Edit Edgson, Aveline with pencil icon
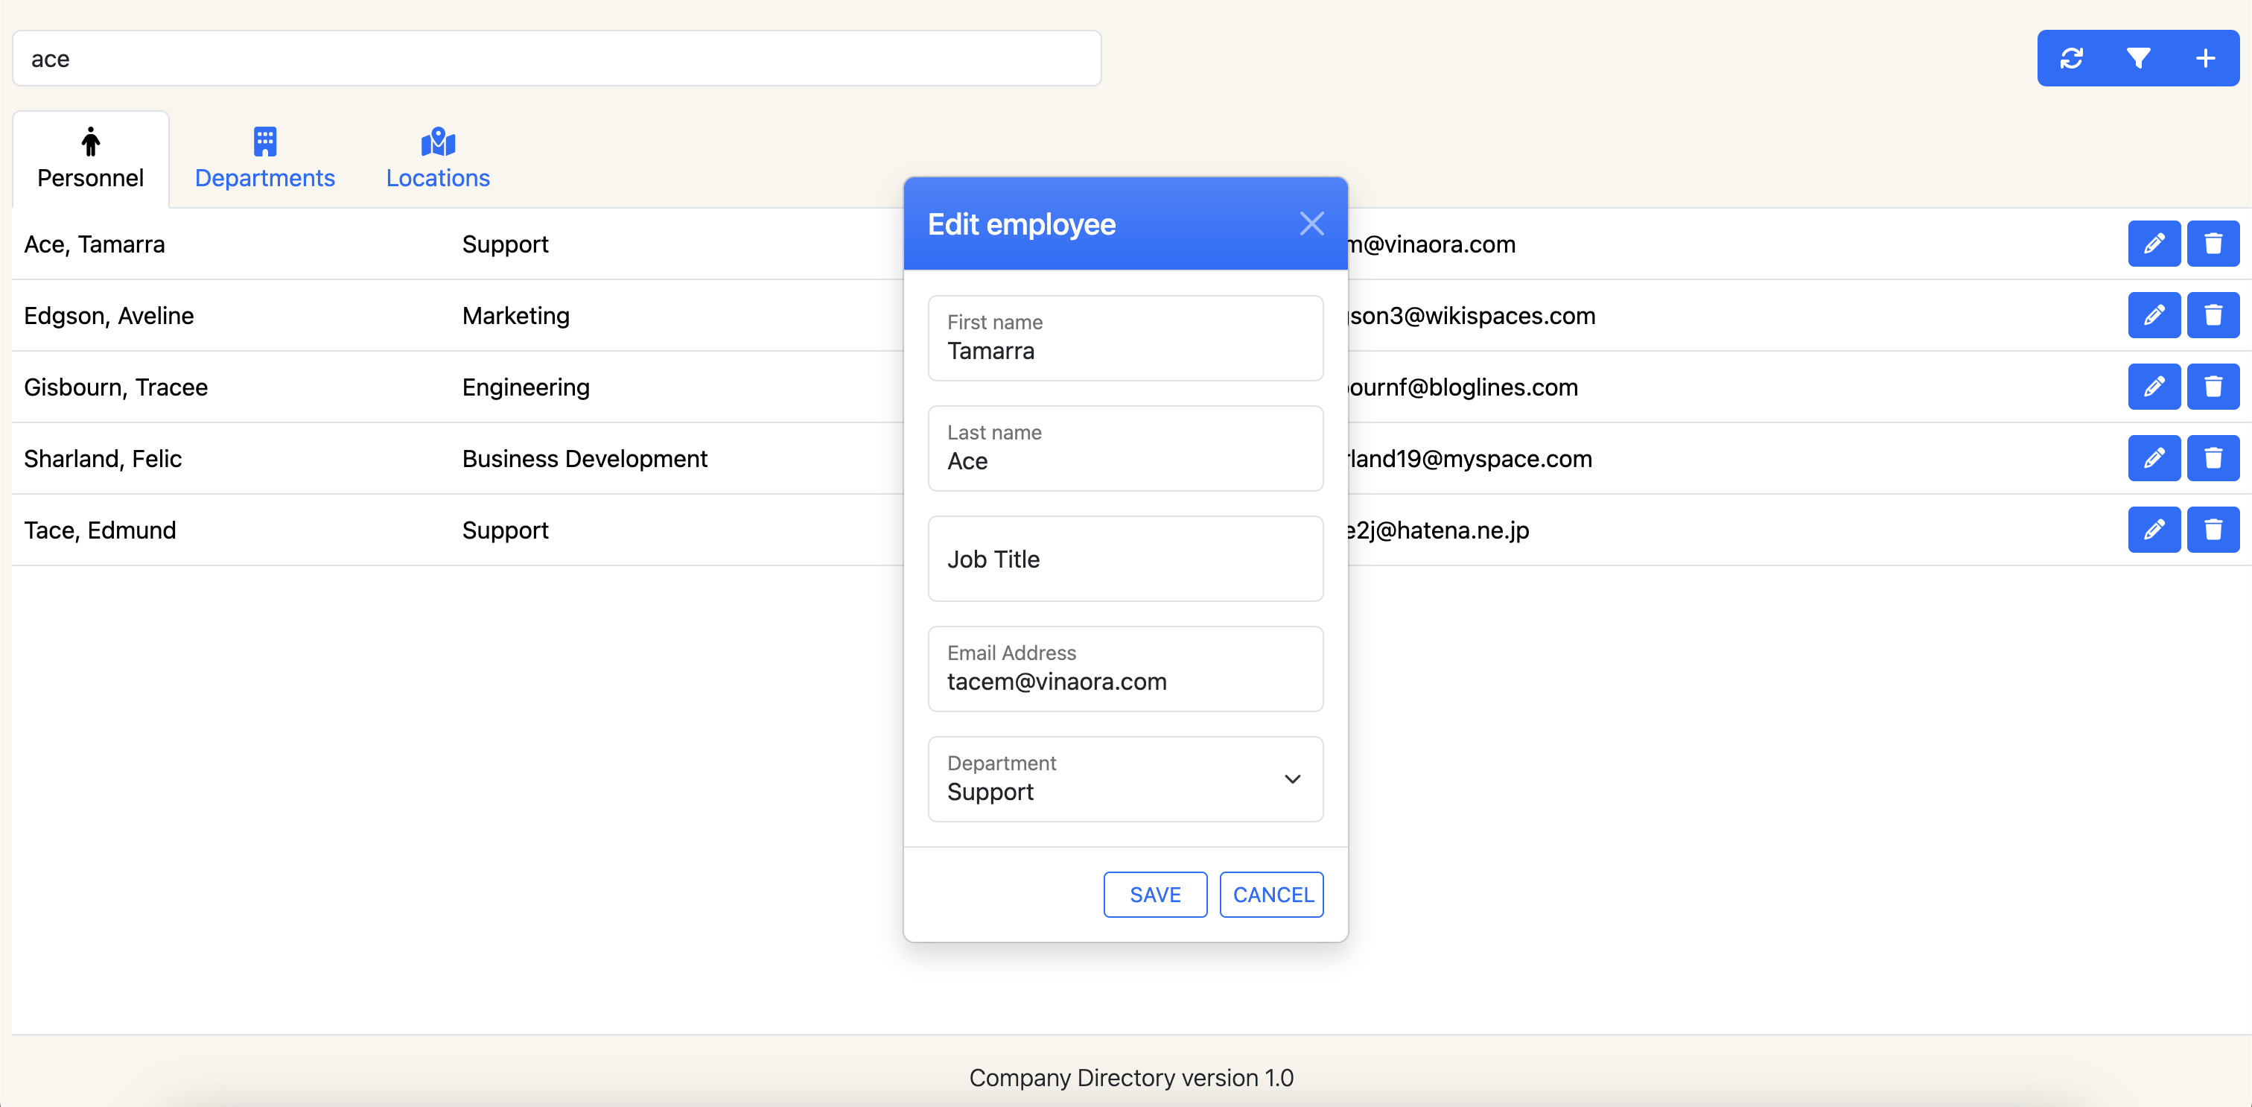 [x=2153, y=315]
